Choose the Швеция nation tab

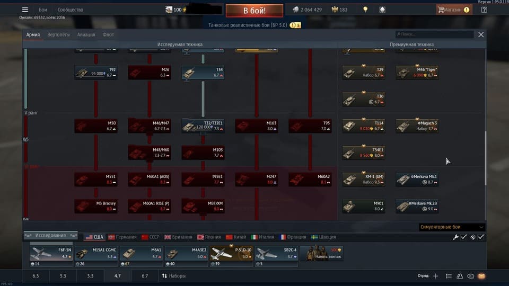pyautogui.click(x=323, y=237)
